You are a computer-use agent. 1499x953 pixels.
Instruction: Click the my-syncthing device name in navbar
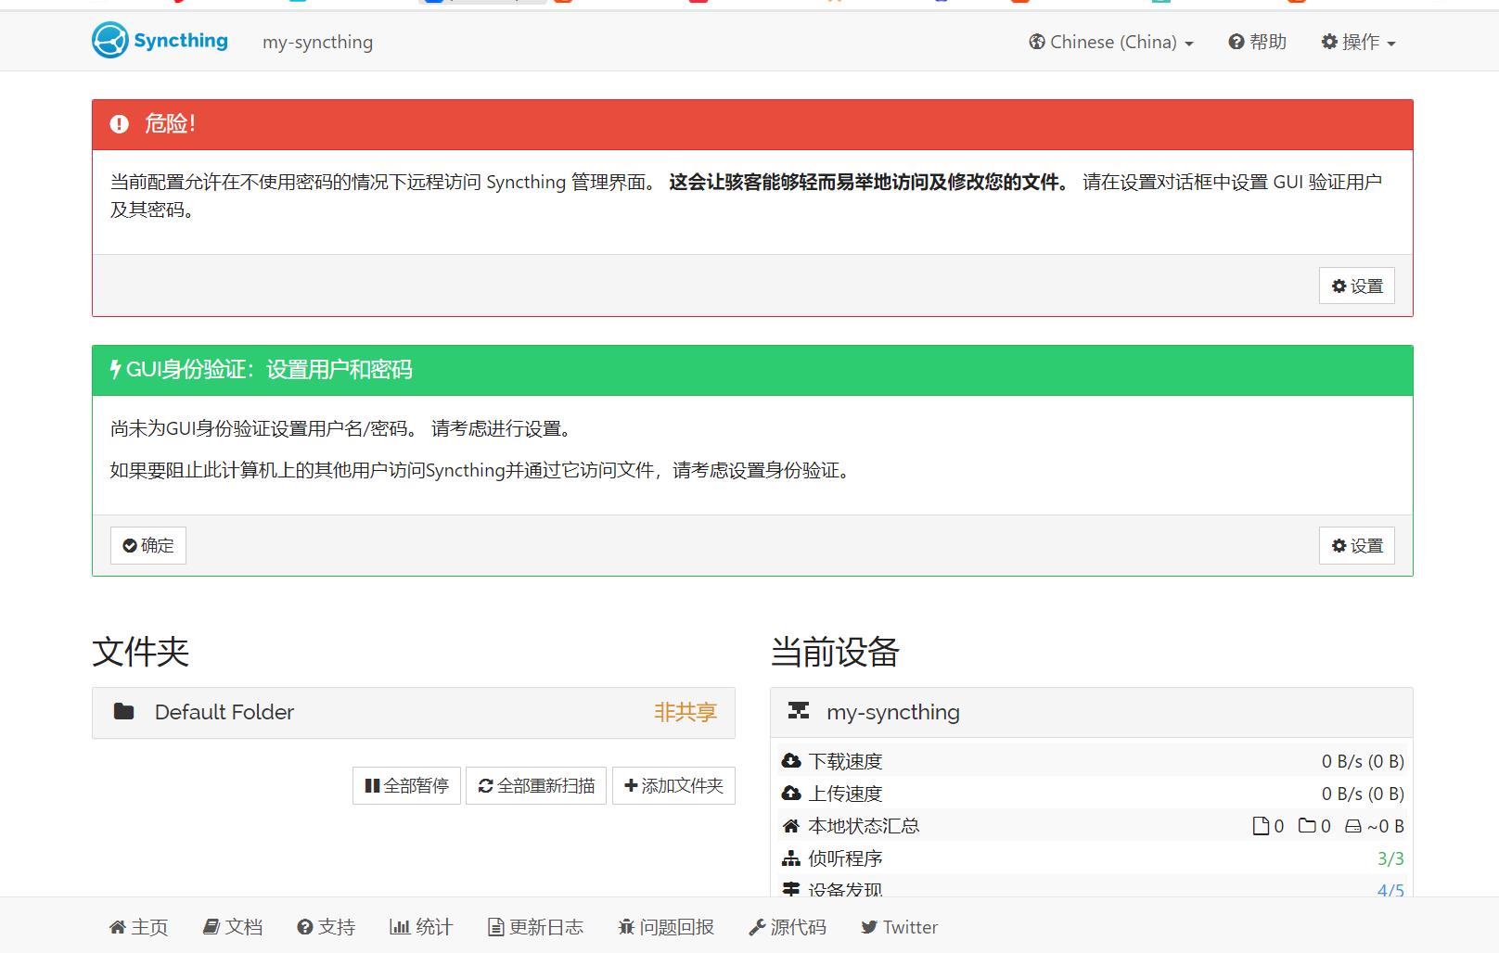[x=317, y=42]
